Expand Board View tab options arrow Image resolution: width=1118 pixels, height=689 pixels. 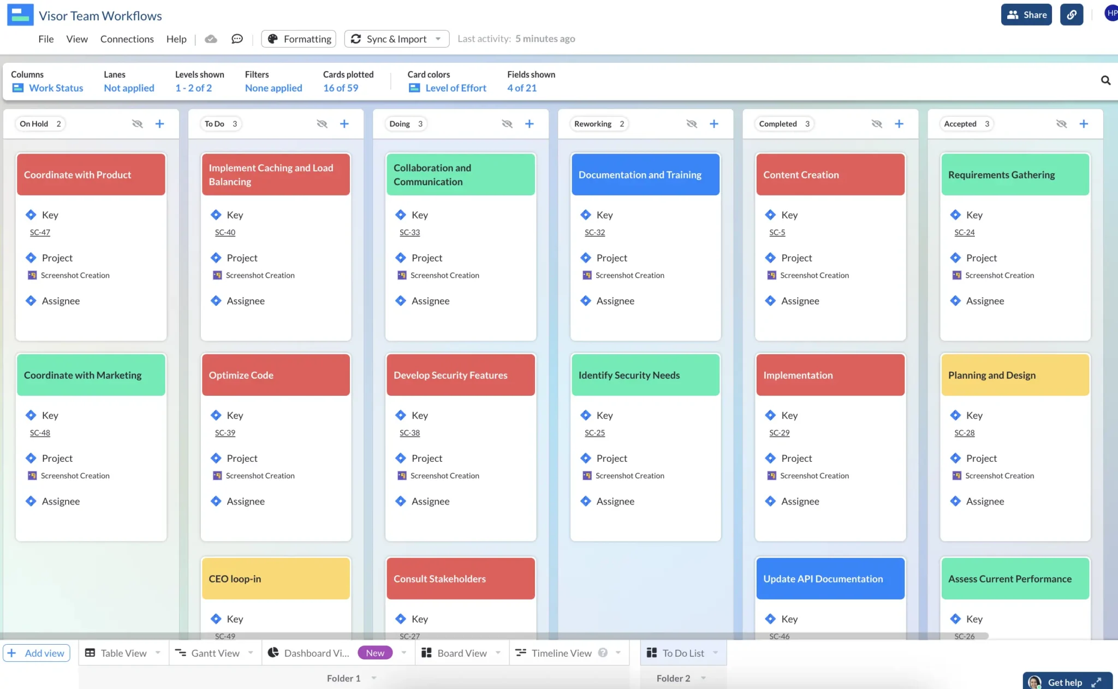[498, 652]
